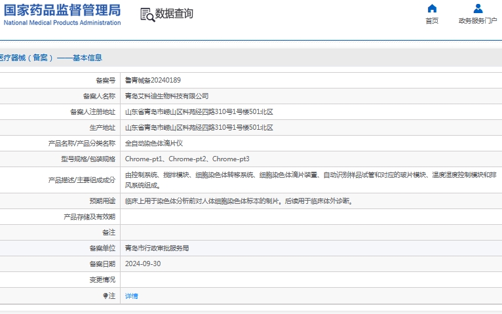The image size is (502, 314).
Task: Click company name 青岛艾科迪生物科技有限公司
Action: point(166,96)
